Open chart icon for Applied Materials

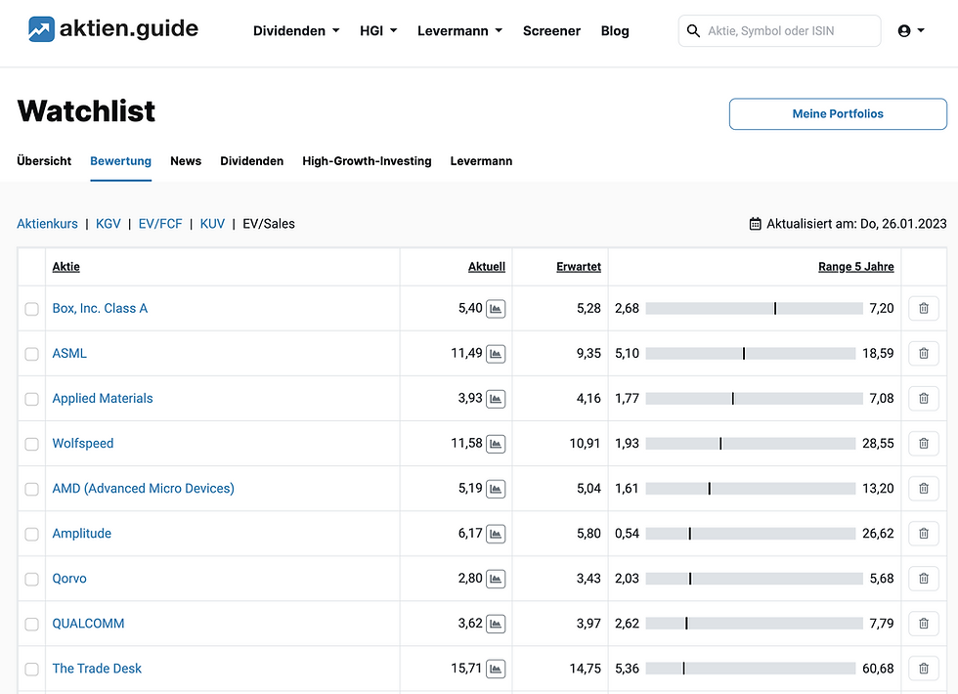coord(496,399)
